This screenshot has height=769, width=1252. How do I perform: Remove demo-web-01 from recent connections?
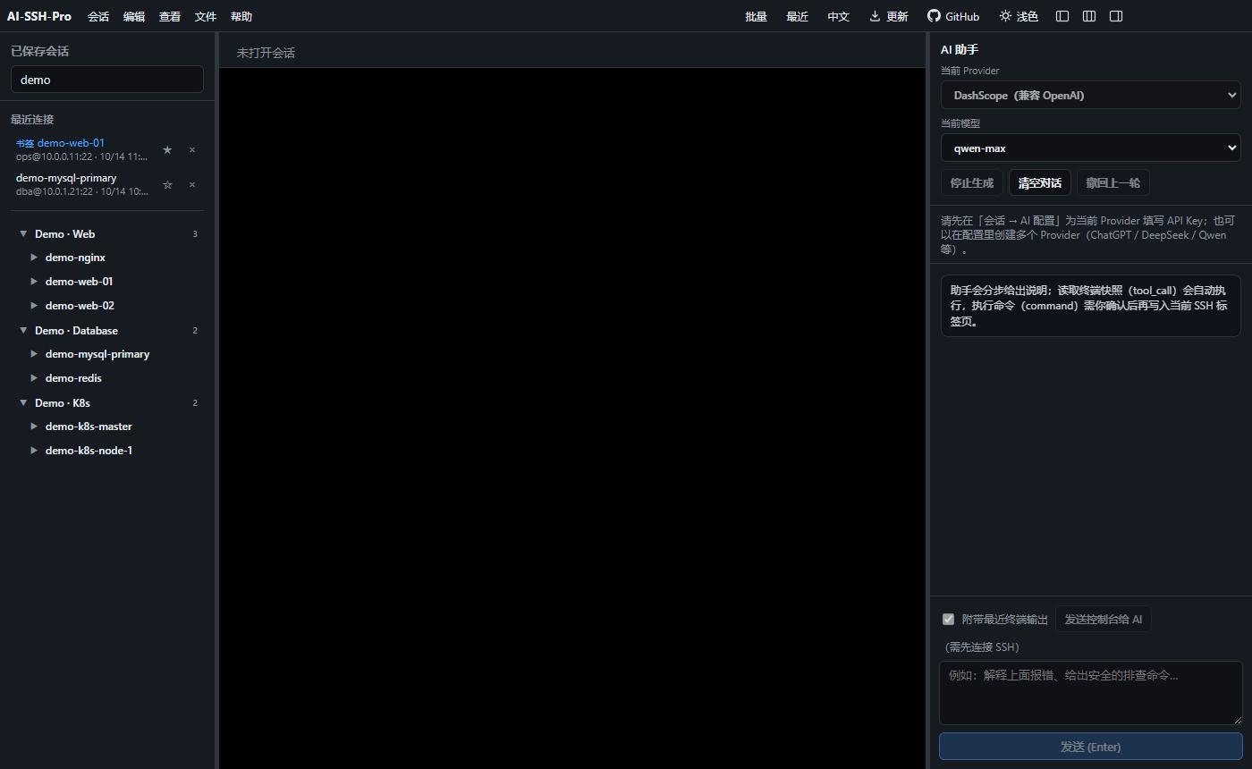coord(192,149)
